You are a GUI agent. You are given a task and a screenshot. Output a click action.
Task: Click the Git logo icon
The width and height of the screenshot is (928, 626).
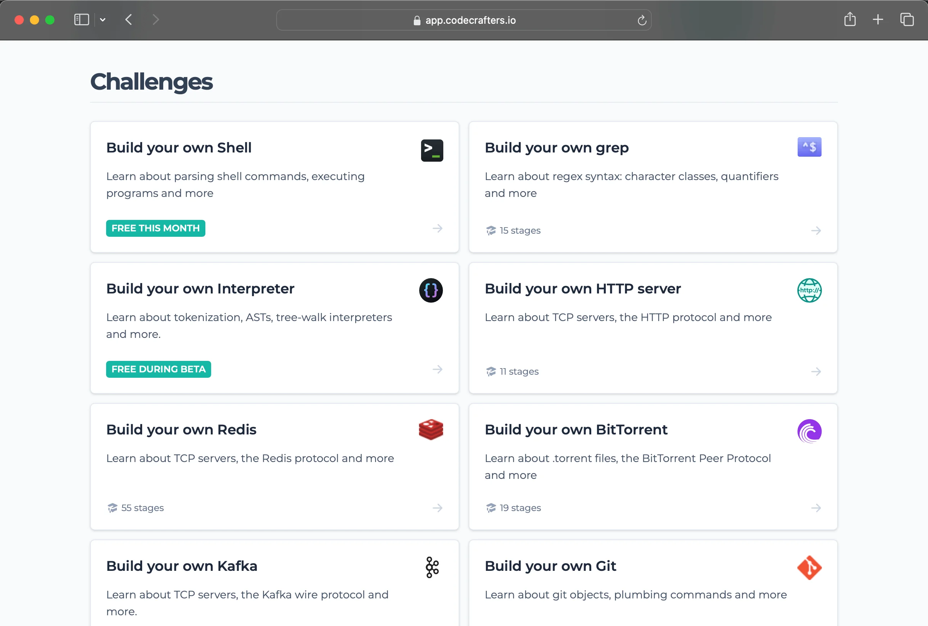(809, 568)
